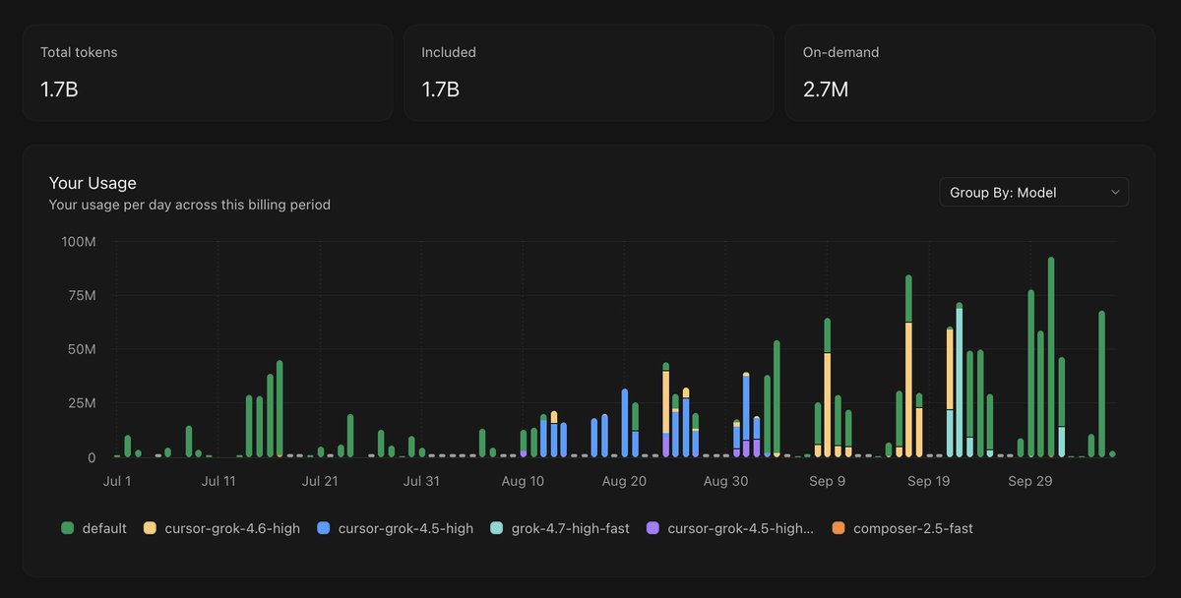Select the "default" legend label
The image size is (1181, 598).
click(x=104, y=528)
